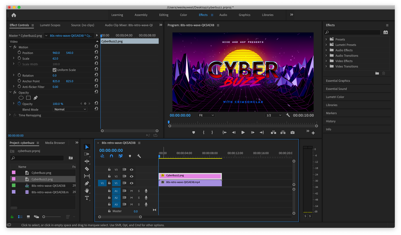The width and height of the screenshot is (401, 235).
Task: Reset the Scale parameter
Action: 96,58
